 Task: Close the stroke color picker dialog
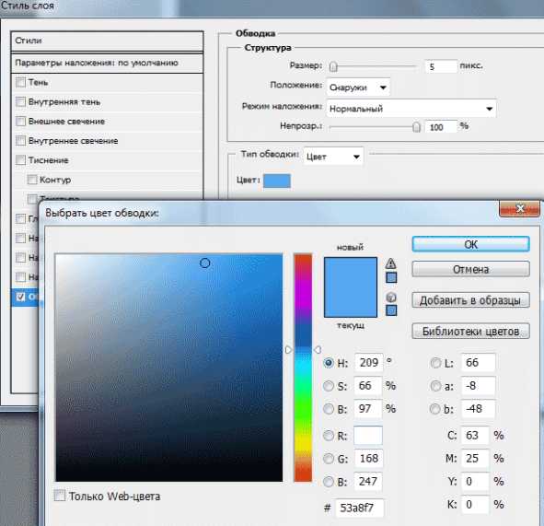(519, 209)
